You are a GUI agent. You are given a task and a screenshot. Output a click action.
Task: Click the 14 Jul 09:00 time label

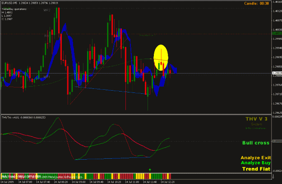coord(79,182)
